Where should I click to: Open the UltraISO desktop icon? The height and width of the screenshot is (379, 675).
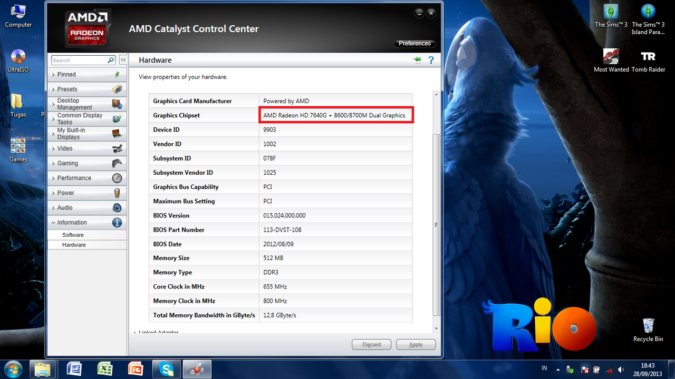pyautogui.click(x=18, y=61)
